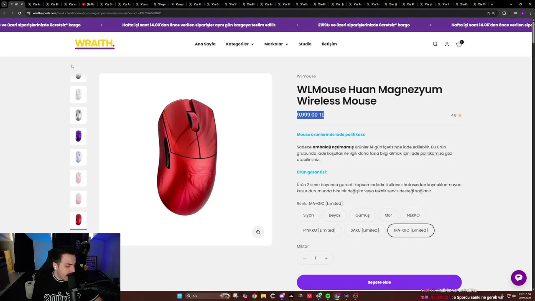Viewport: 535px width, 301px height.
Task: Click the main red mouse product image
Action: coord(186,159)
